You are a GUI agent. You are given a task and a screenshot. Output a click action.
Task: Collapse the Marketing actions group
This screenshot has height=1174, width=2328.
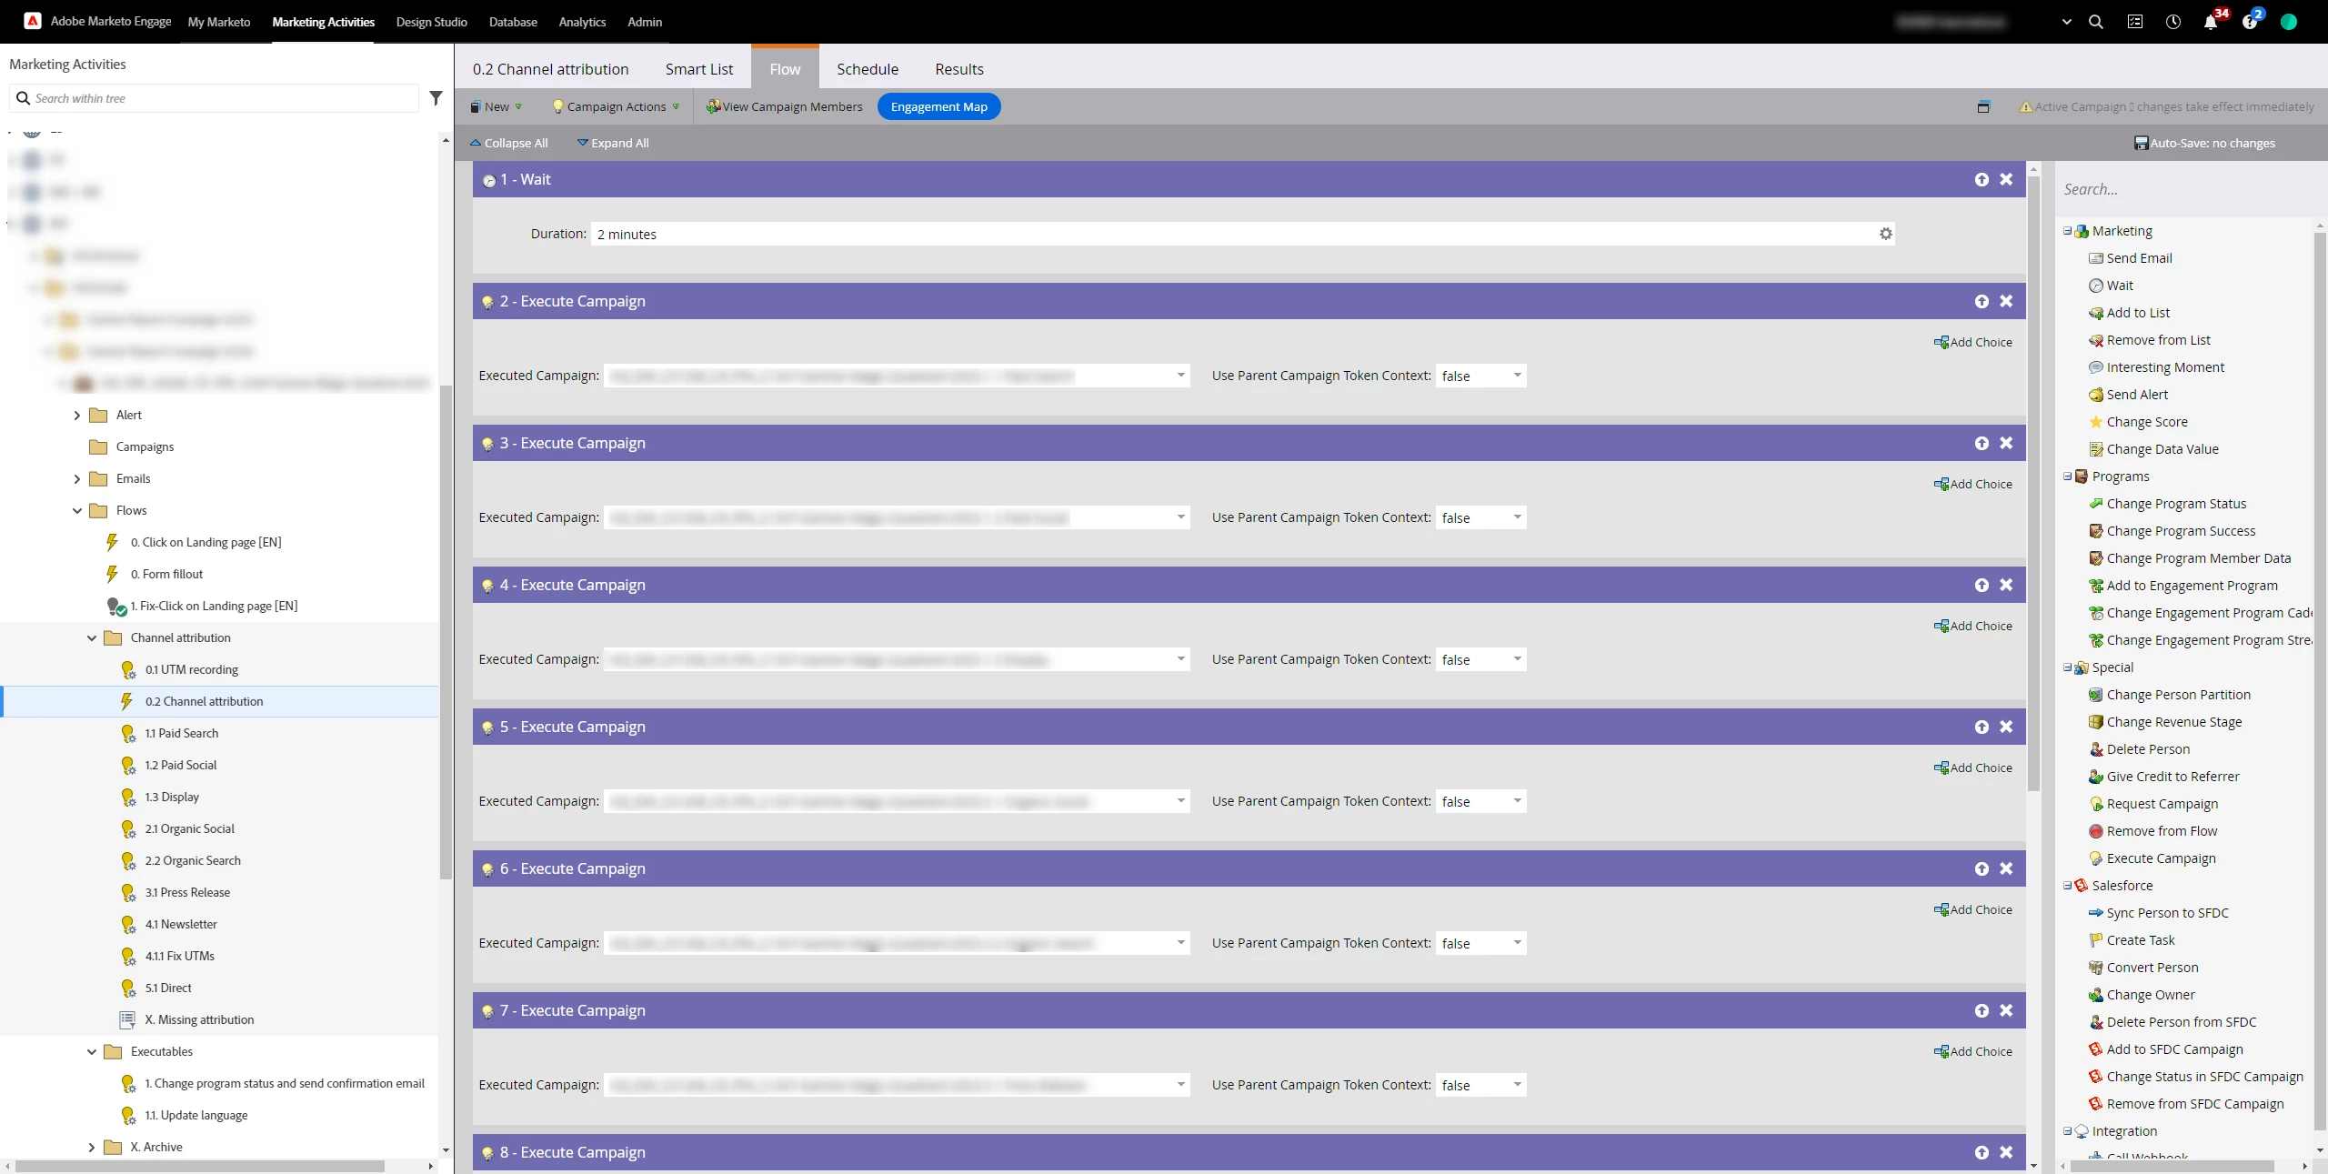pyautogui.click(x=2067, y=231)
